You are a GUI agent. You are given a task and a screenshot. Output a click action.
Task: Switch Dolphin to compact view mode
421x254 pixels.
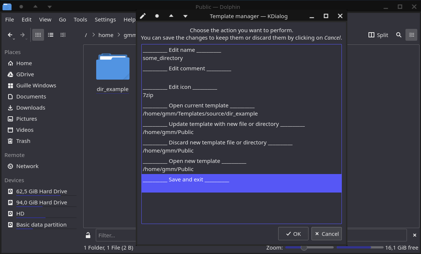click(63, 35)
